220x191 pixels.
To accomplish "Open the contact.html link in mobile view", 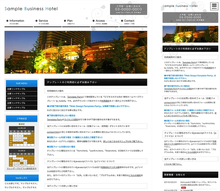I will (169, 103).
